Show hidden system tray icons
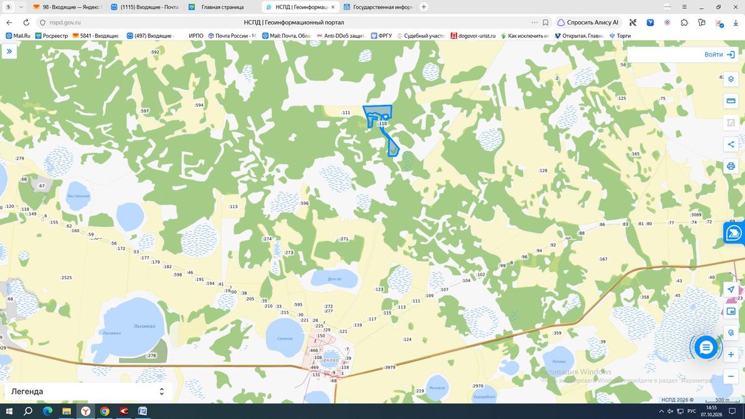Screen dimensions: 745x419 660,411
